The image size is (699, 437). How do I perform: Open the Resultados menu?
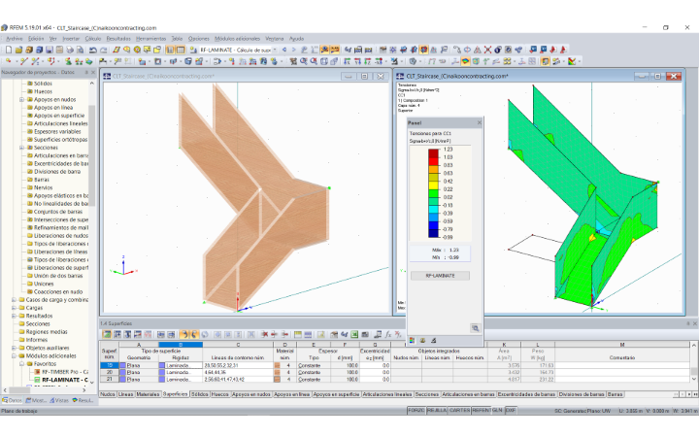tap(118, 39)
